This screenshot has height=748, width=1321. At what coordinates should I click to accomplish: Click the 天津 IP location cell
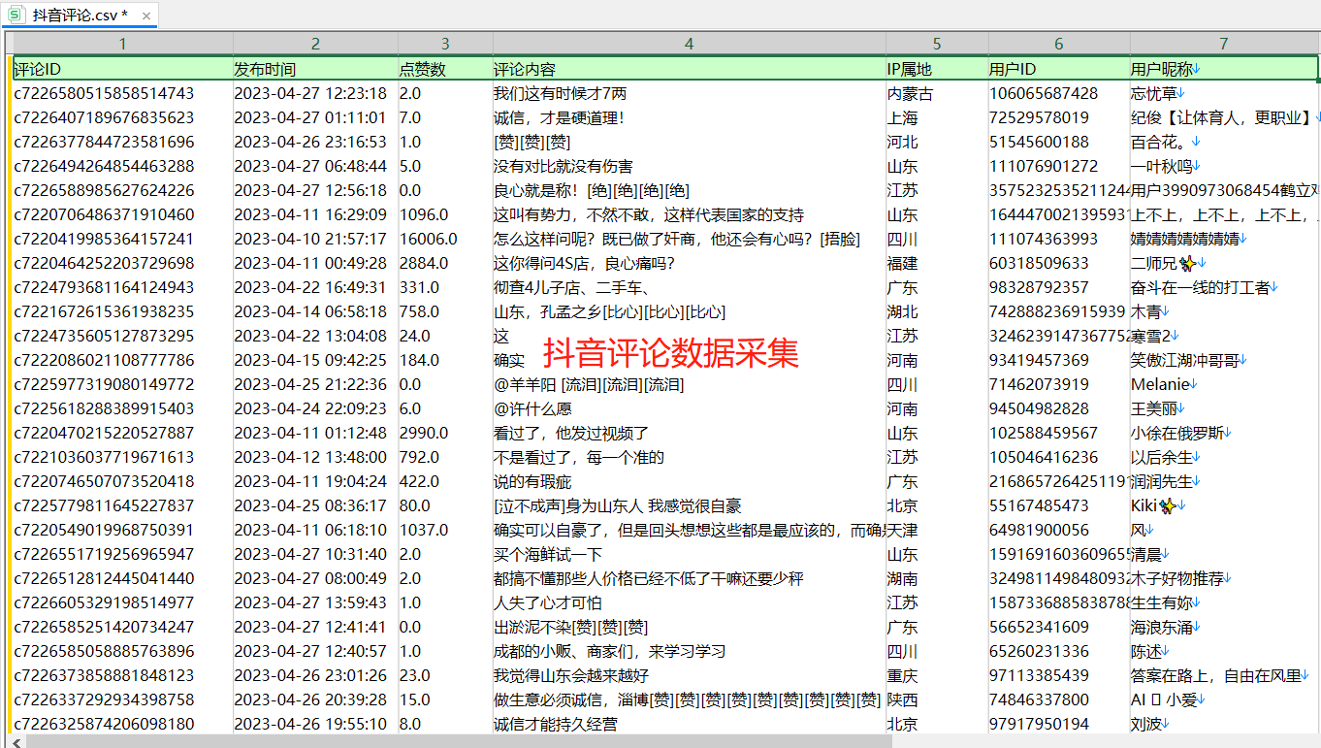[x=903, y=530]
